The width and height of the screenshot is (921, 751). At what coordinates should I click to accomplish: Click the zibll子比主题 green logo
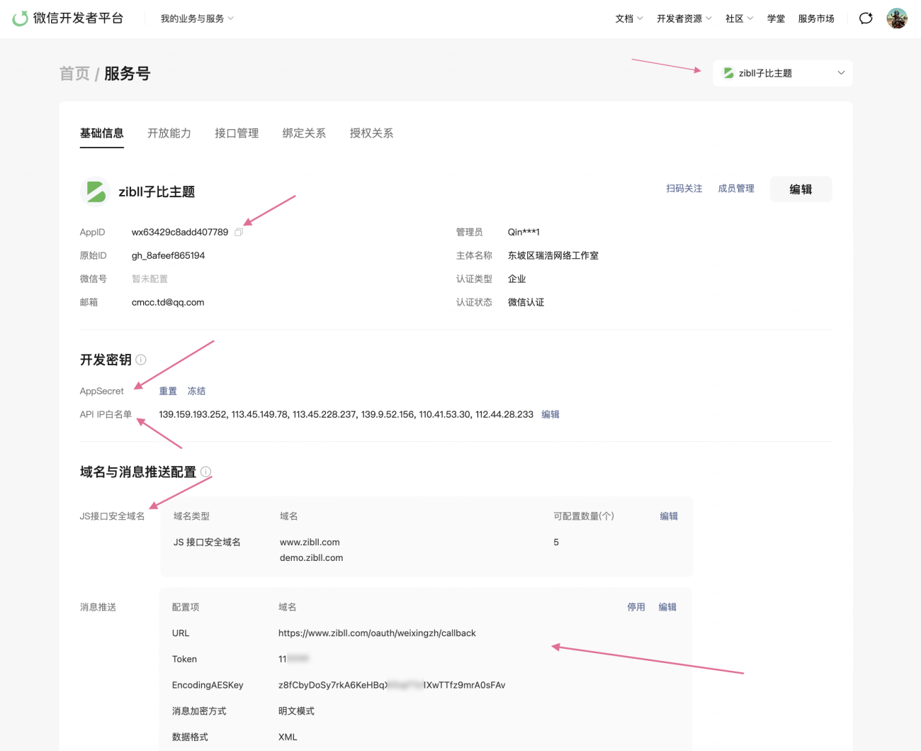[x=95, y=190]
